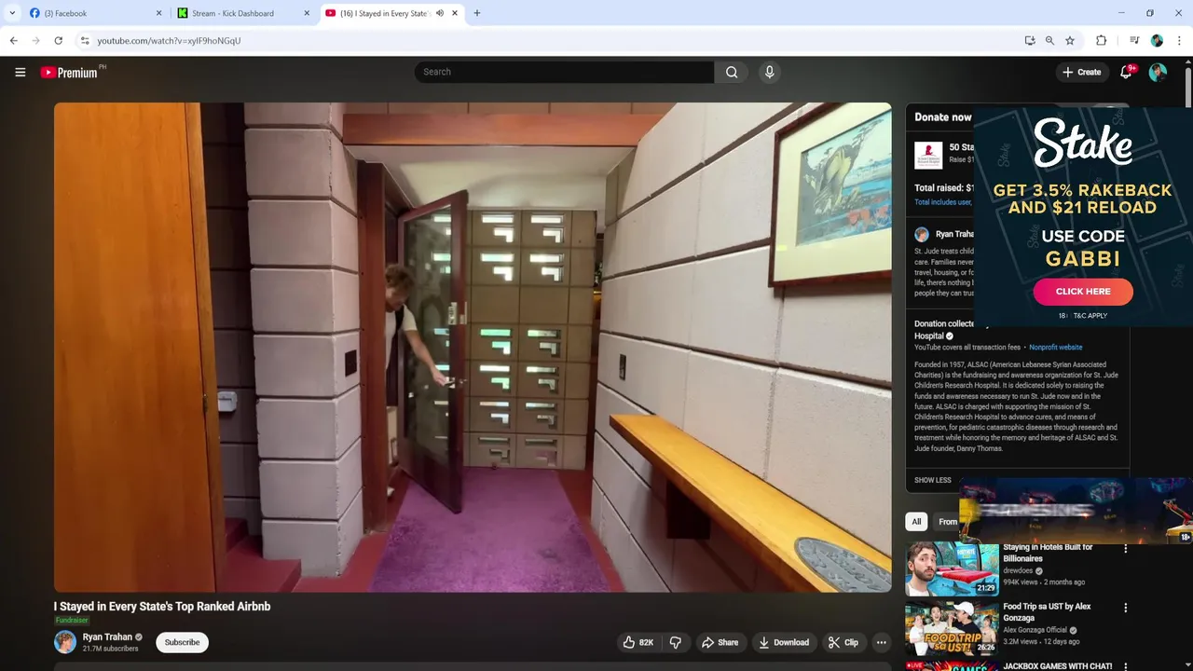Open Chrome three-dot menu
Viewport: 1193px width, 671px height.
tap(1179, 40)
